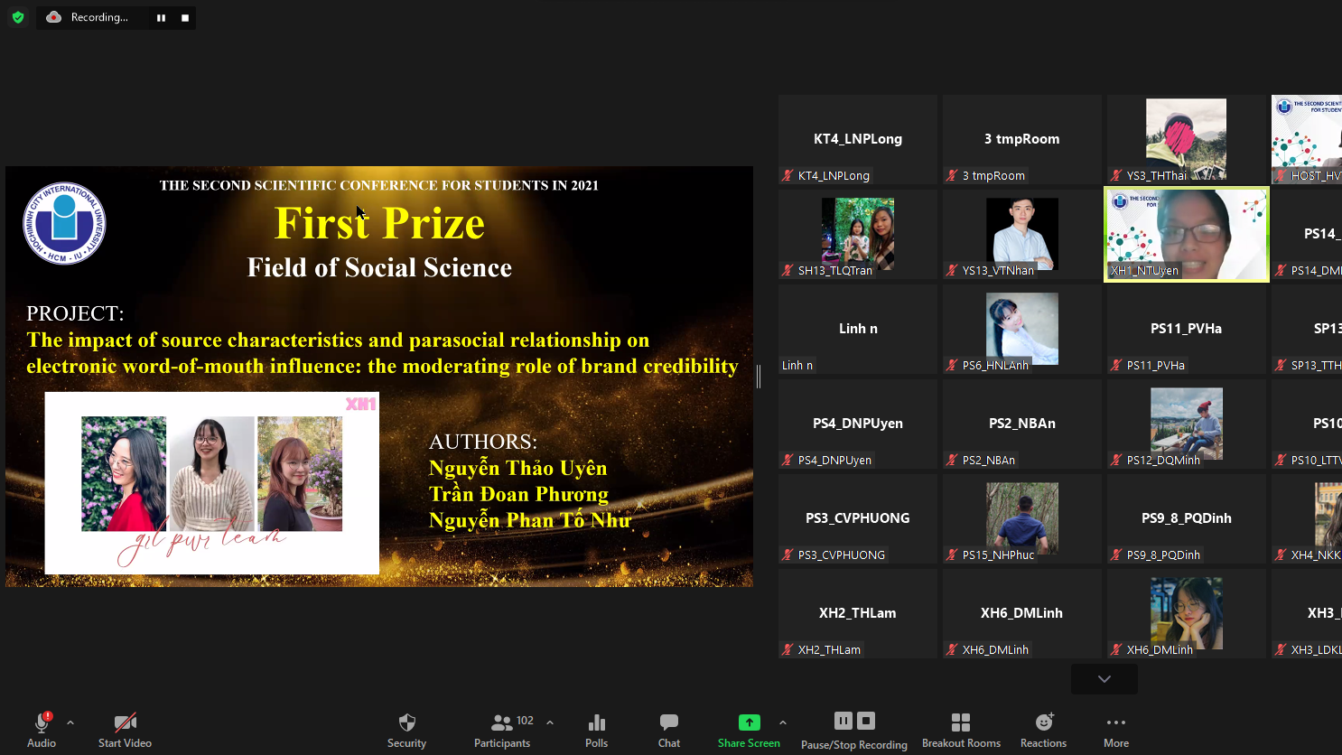This screenshot has height=755, width=1342.
Task: Turn on camera with Start Video
Action: coord(125,722)
